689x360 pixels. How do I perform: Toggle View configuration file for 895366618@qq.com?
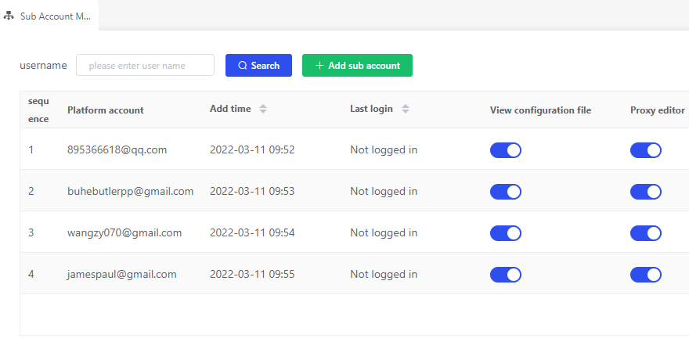click(x=505, y=150)
